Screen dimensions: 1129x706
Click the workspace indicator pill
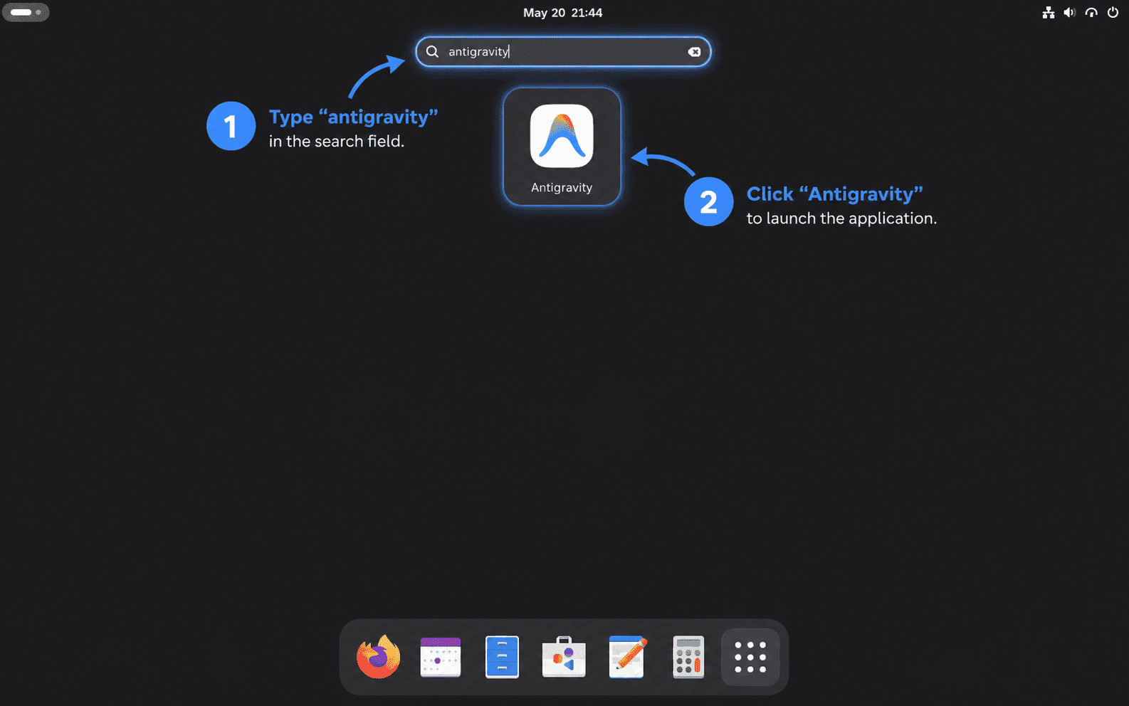click(26, 12)
